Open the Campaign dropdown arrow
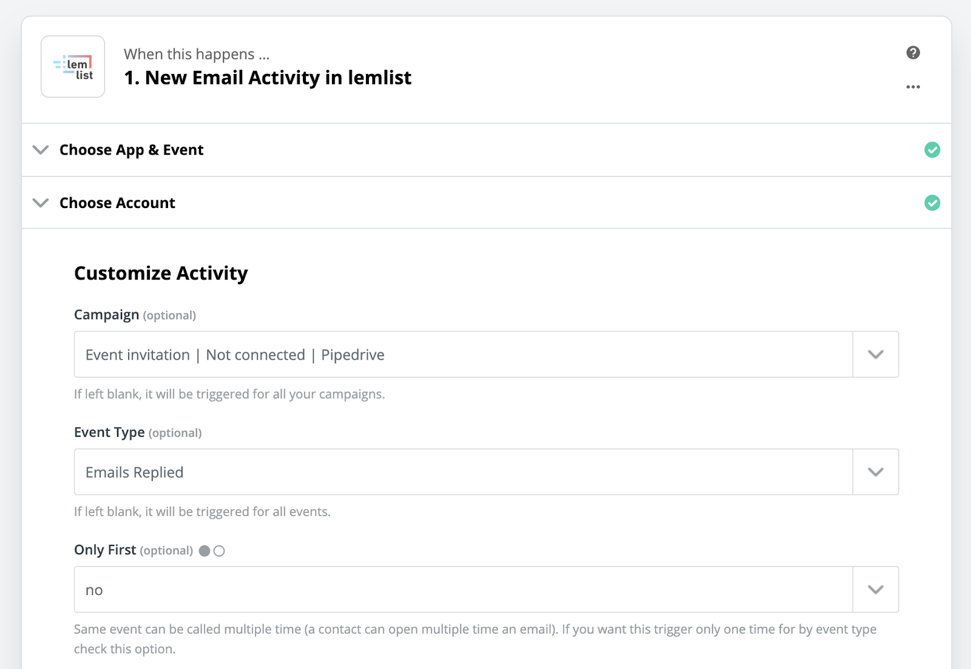971x669 pixels. 875,354
